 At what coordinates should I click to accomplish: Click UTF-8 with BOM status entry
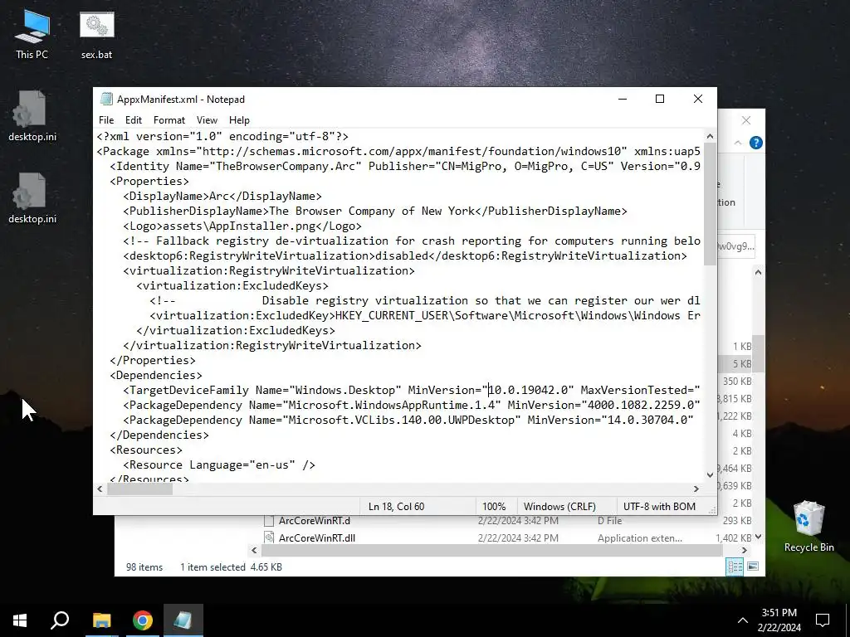[659, 507]
